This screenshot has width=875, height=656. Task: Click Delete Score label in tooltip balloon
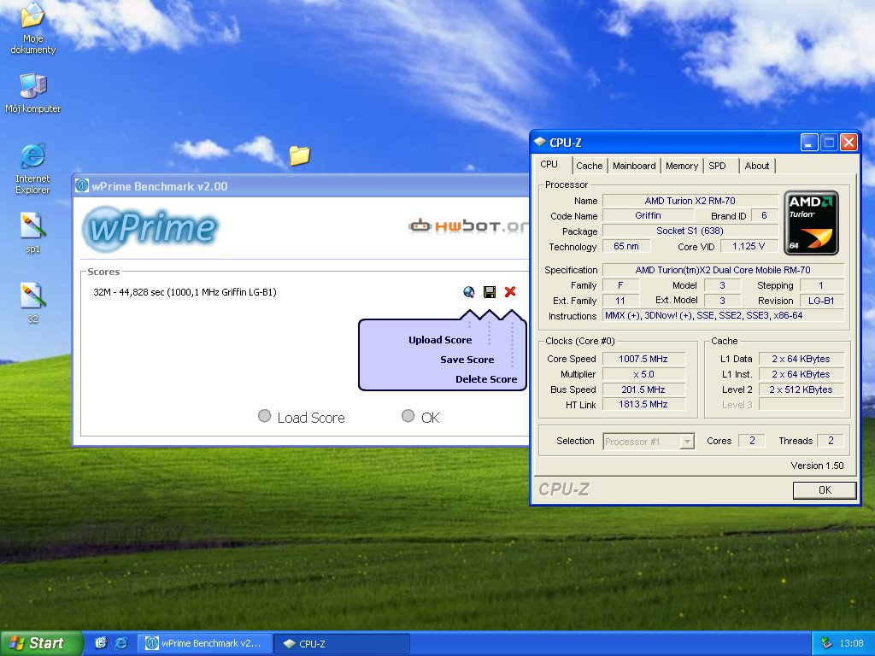coord(486,378)
